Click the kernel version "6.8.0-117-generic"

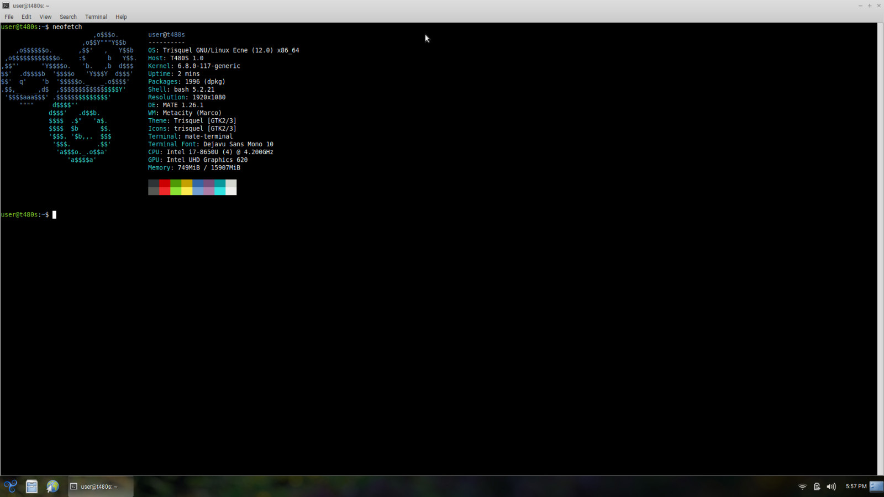click(209, 66)
